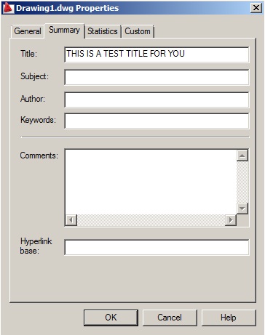Click into the Title text field
The height and width of the screenshot is (335, 265).
[157, 55]
